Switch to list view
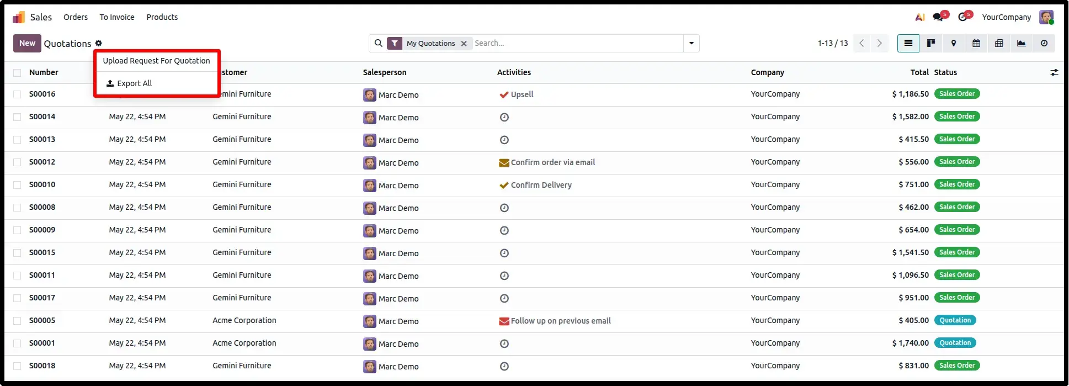This screenshot has height=386, width=1069. (908, 43)
